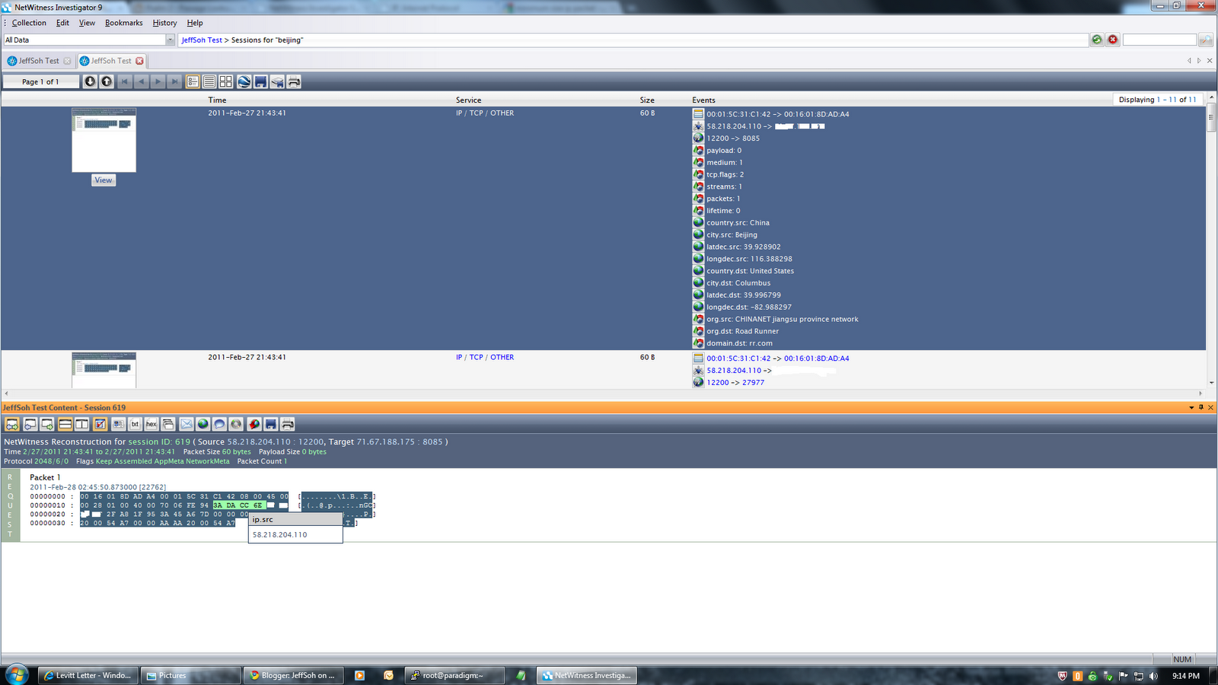View content as web with globe icon
Screen dimensions: 1218x685
pyautogui.click(x=203, y=424)
